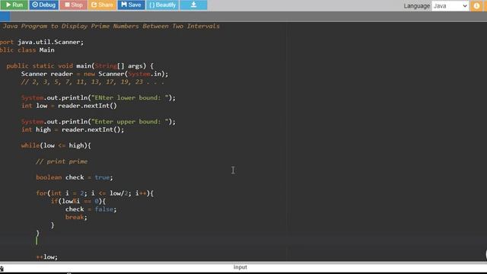Click the 'java.util.Scanner;' import line

(42, 42)
